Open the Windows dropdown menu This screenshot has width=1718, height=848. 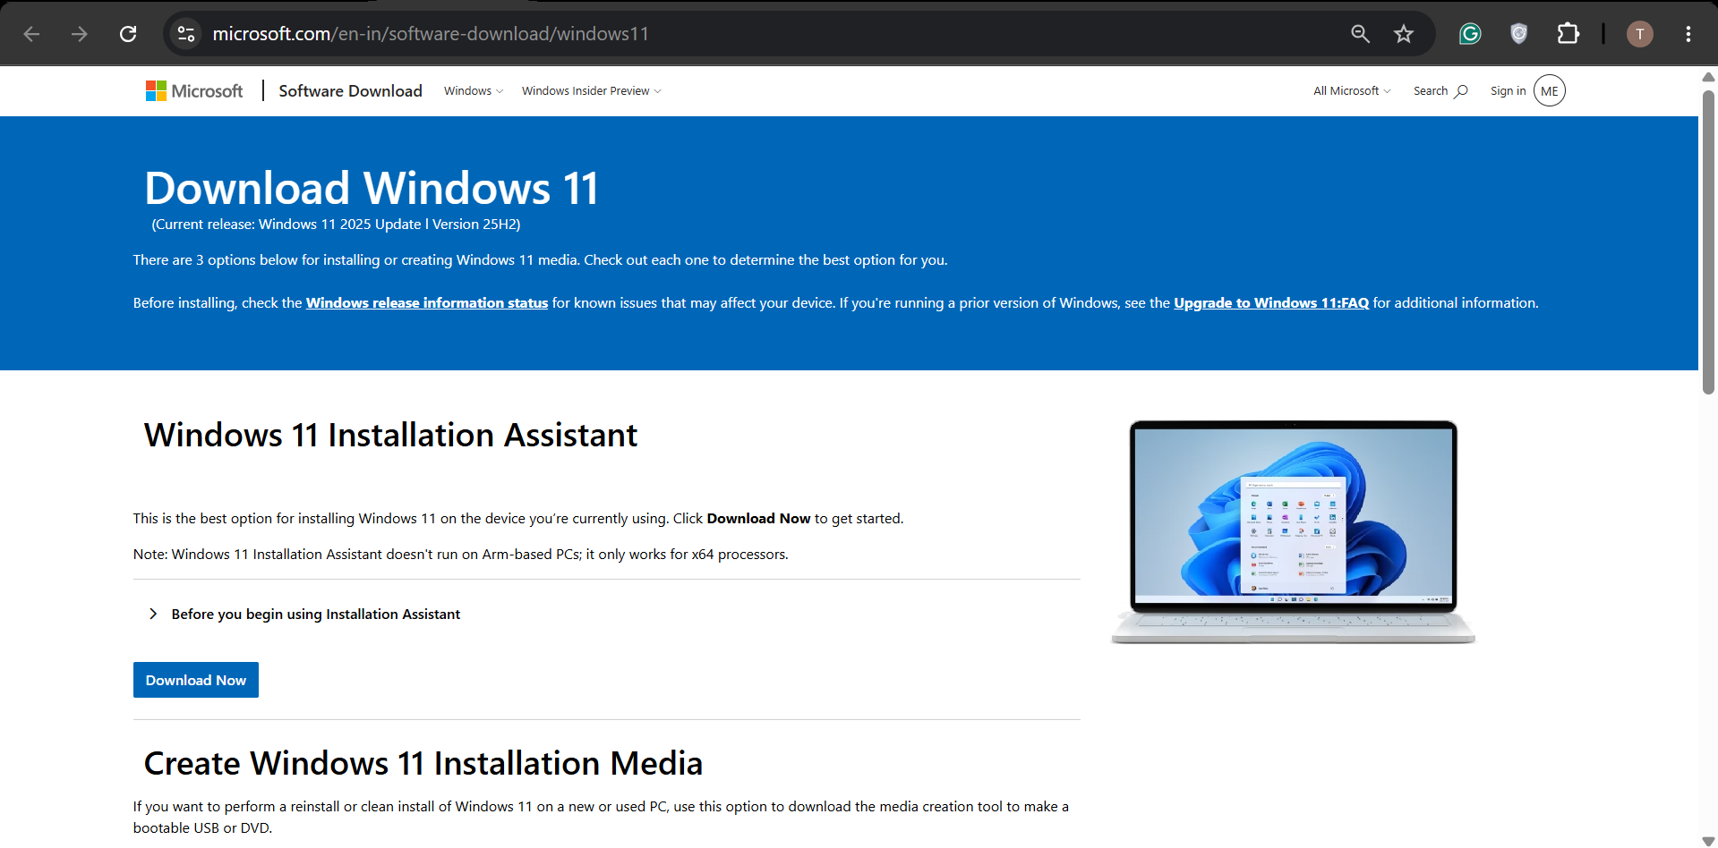[x=474, y=90]
